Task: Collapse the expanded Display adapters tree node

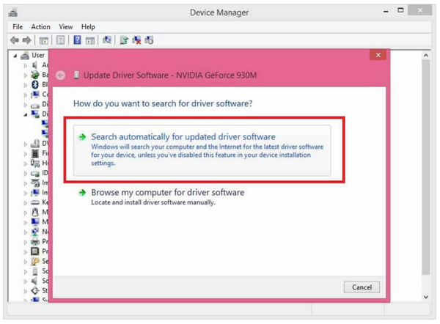Action: click(x=26, y=114)
